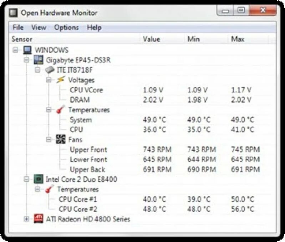Image resolution: width=285 pixels, height=242 pixels.
Task: Select the CPU temperature row label
Action: pos(77,130)
